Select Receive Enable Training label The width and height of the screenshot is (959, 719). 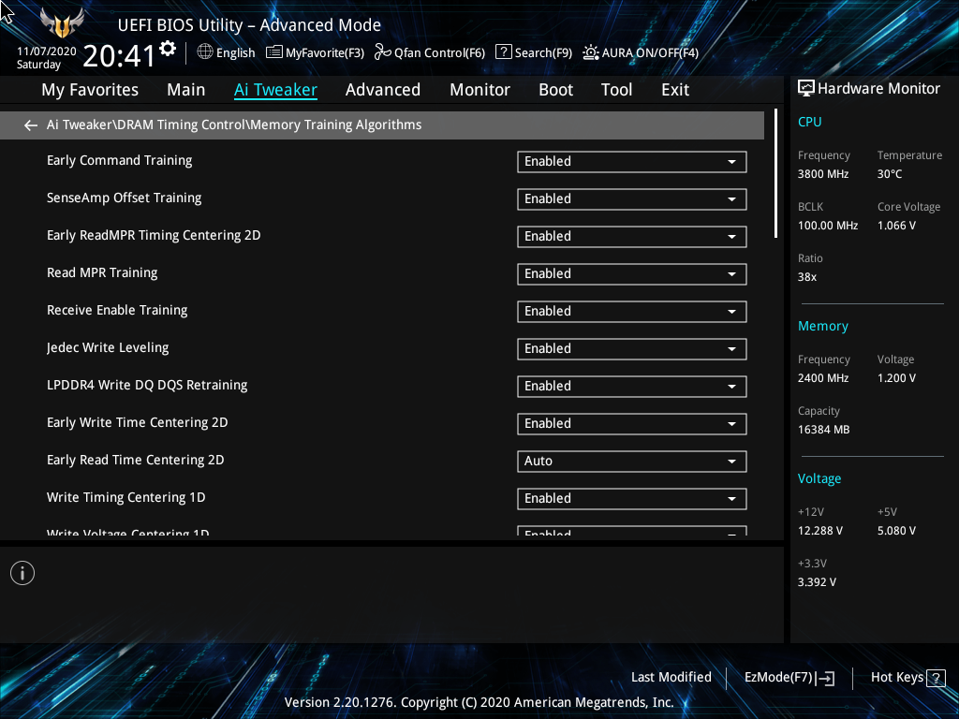pos(117,311)
